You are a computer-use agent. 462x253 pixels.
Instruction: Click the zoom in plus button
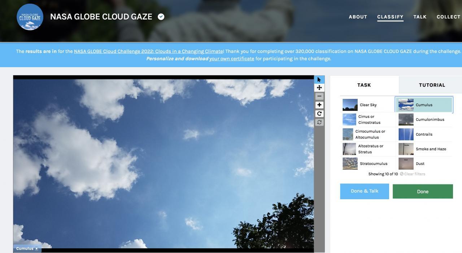[x=319, y=105]
